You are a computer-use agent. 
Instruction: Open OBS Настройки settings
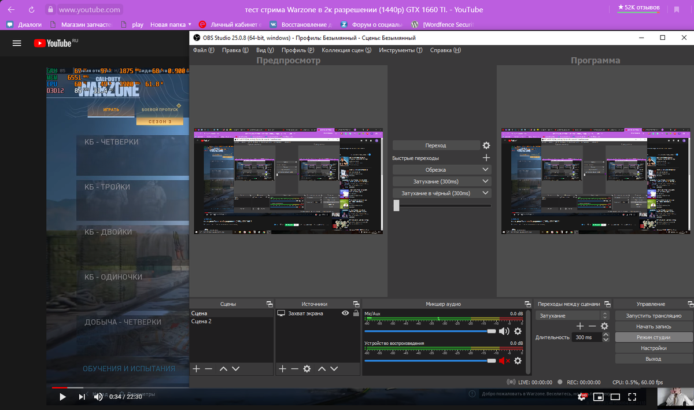pos(654,348)
